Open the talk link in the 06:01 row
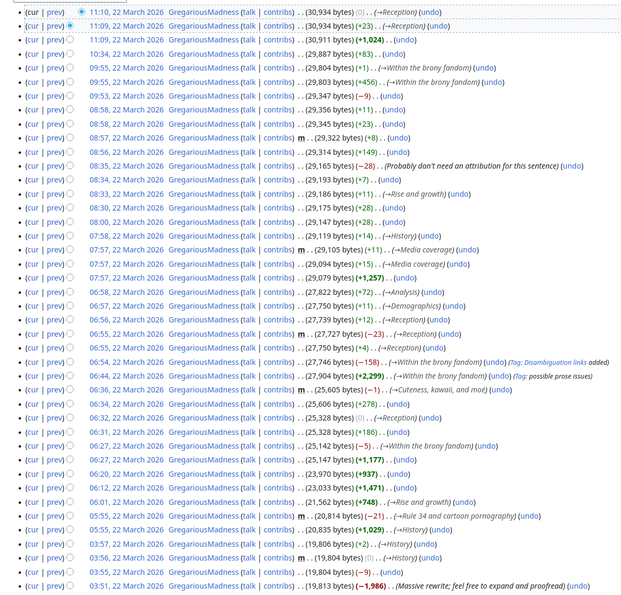This screenshot has width=621, height=595. 249,502
